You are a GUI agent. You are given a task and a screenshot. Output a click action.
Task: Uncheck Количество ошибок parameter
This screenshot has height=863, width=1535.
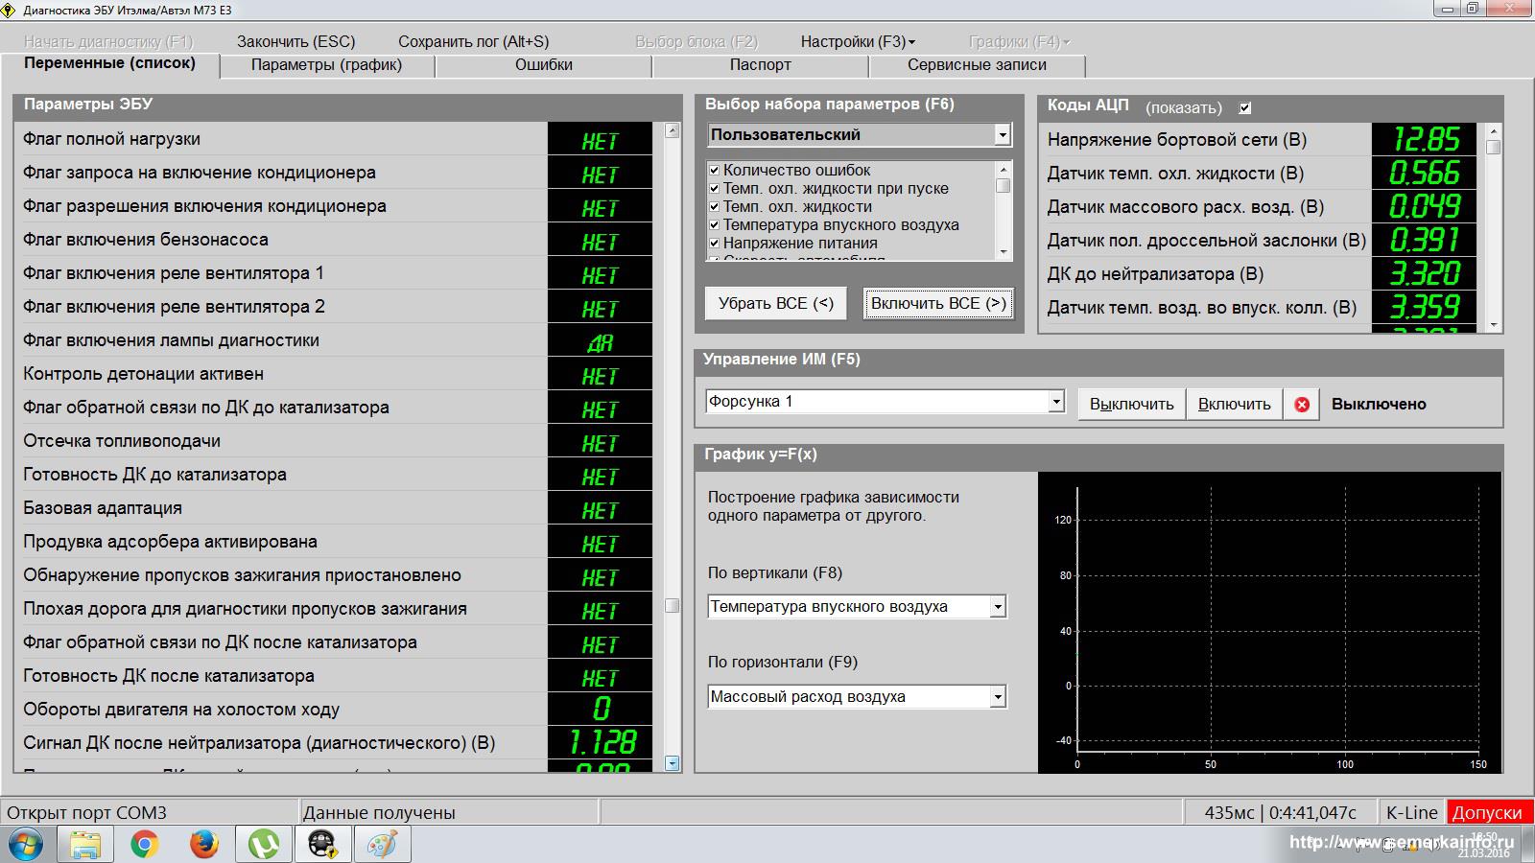pyautogui.click(x=714, y=170)
